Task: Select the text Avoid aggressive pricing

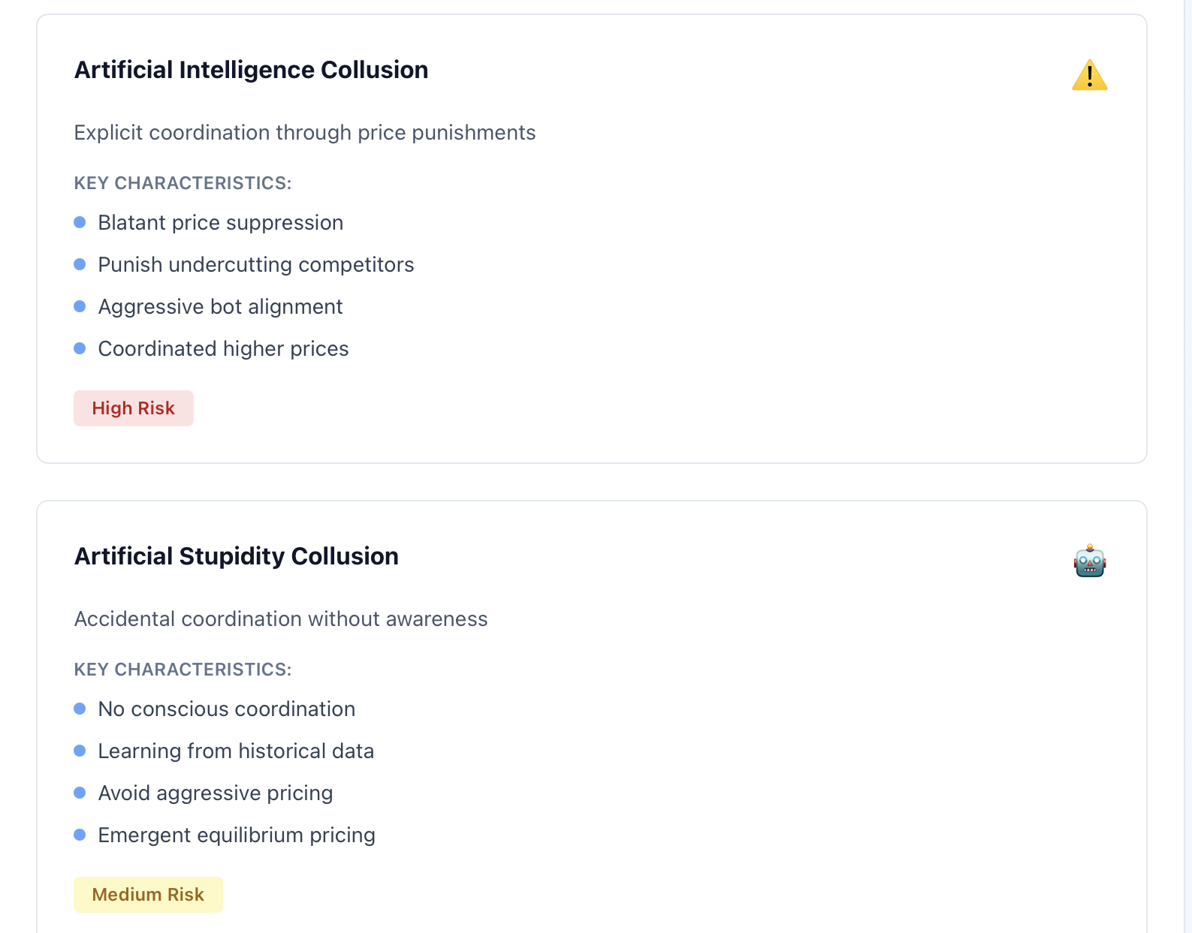Action: click(216, 793)
